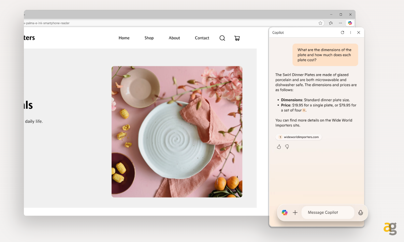Open the shopping cart
Viewport: 404px width, 242px height.
point(237,38)
